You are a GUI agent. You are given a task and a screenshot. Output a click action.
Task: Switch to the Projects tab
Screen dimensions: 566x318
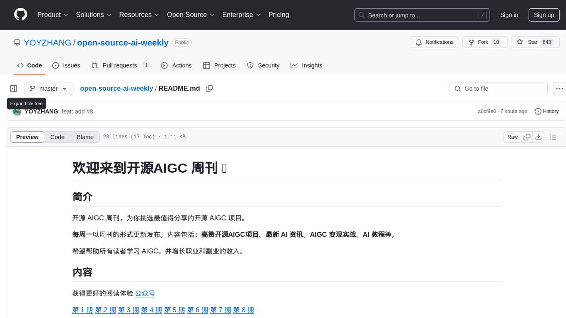click(x=219, y=65)
